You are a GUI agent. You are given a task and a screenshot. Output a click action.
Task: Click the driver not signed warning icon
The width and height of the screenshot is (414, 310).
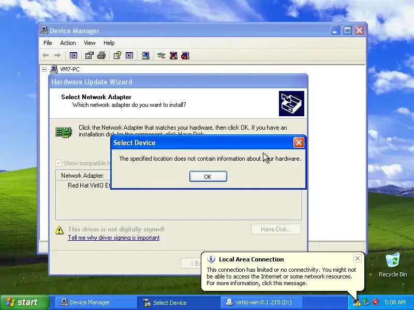tap(60, 230)
